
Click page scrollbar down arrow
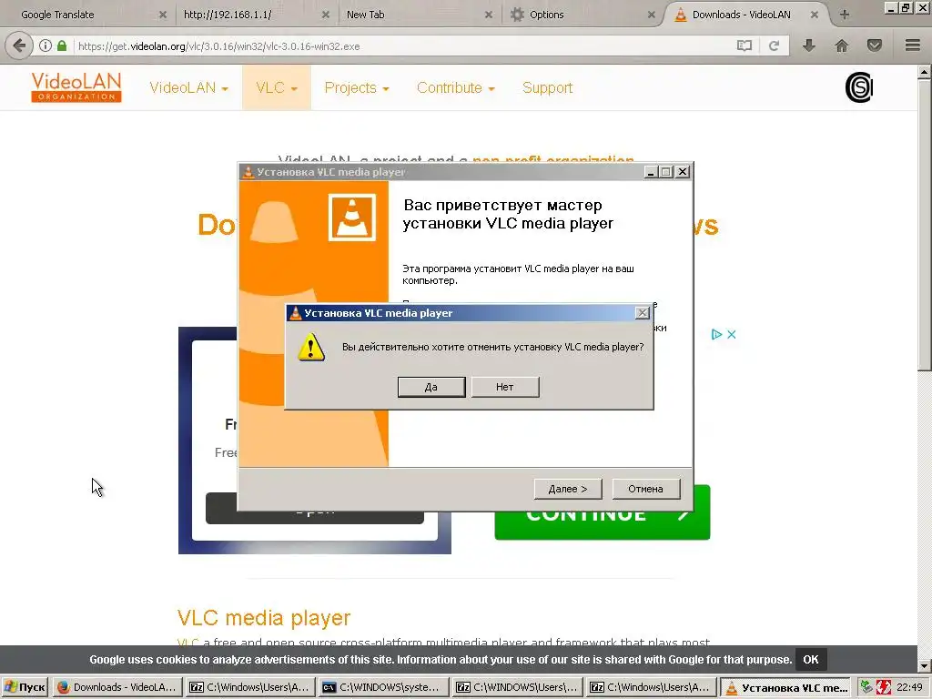925,665
